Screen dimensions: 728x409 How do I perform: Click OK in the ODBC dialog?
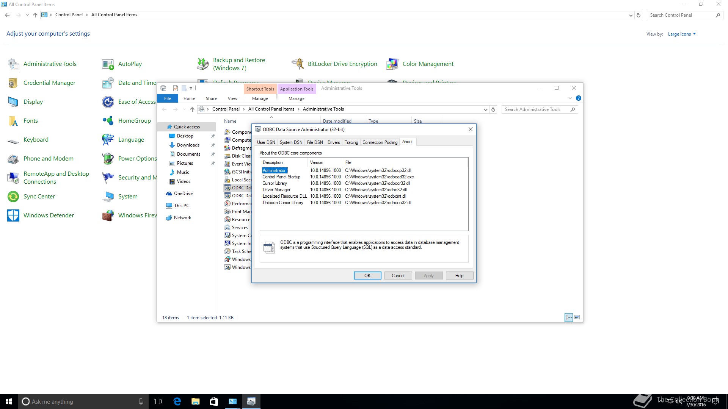coord(367,276)
